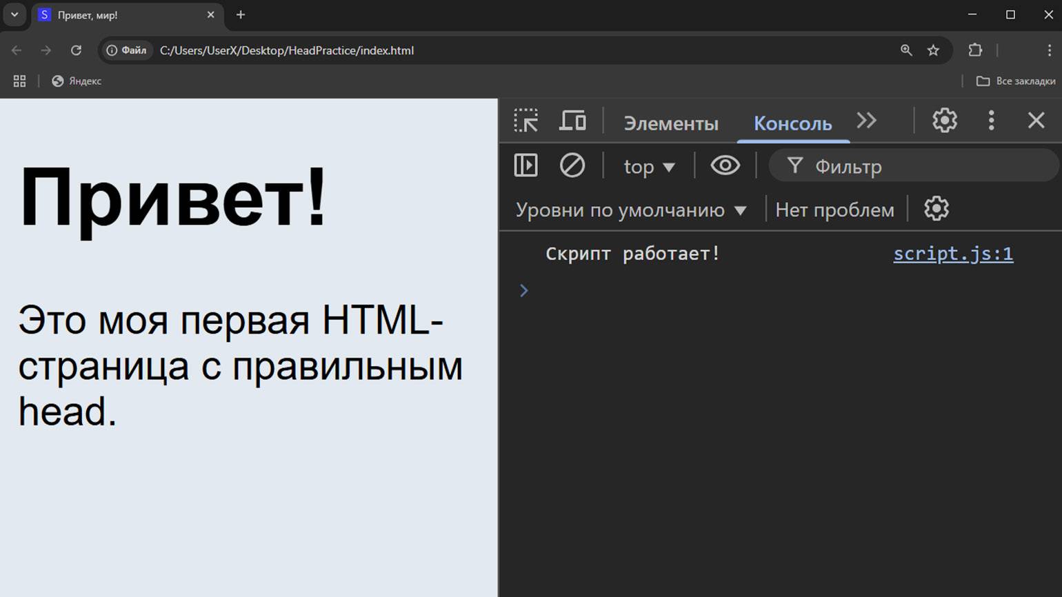This screenshot has height=597, width=1062.
Task: Focus the Фильтр console filter field
Action: click(914, 166)
